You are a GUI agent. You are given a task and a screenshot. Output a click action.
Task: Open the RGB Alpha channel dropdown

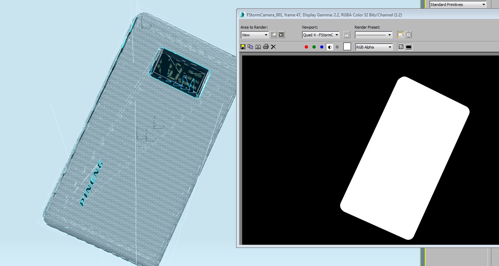point(374,47)
